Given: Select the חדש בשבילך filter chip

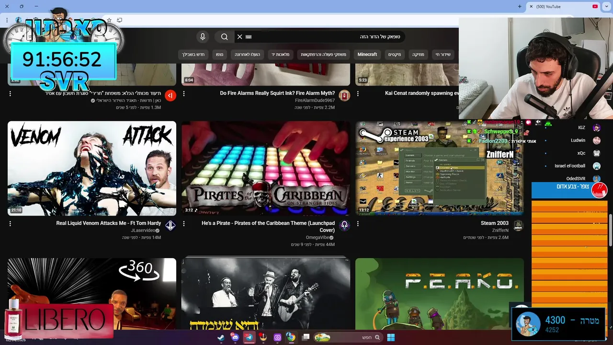Looking at the screenshot, I should [x=193, y=55].
